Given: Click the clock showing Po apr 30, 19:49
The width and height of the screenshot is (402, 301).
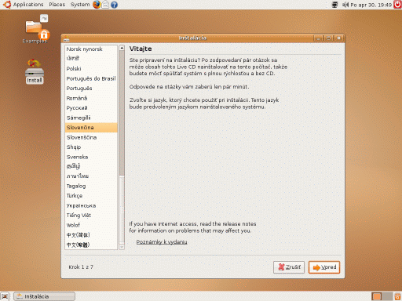Looking at the screenshot, I should click(x=371, y=5).
